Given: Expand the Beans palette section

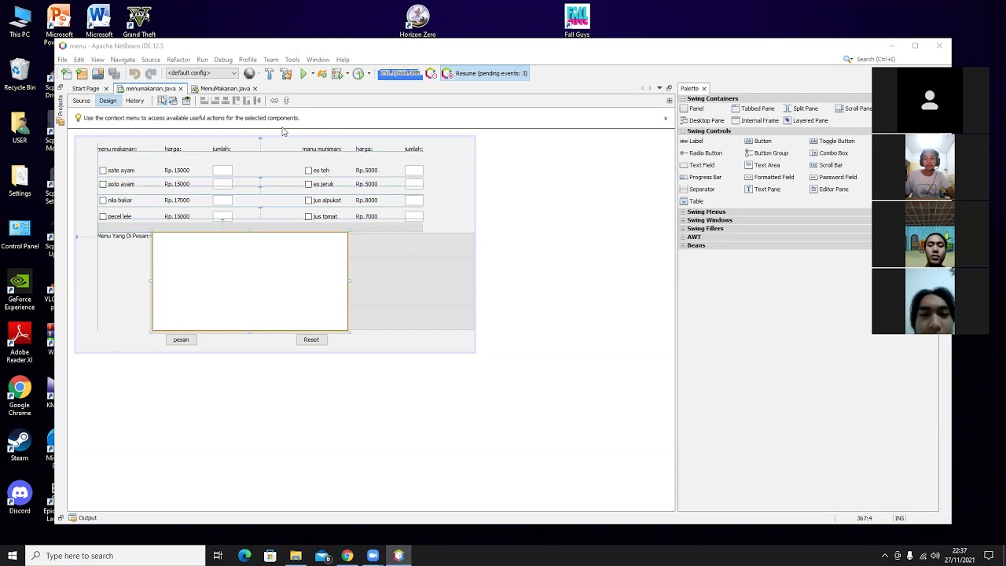Looking at the screenshot, I should [x=683, y=245].
